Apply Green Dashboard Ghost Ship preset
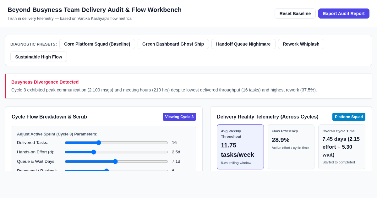The image size is (377, 198). pyautogui.click(x=173, y=44)
